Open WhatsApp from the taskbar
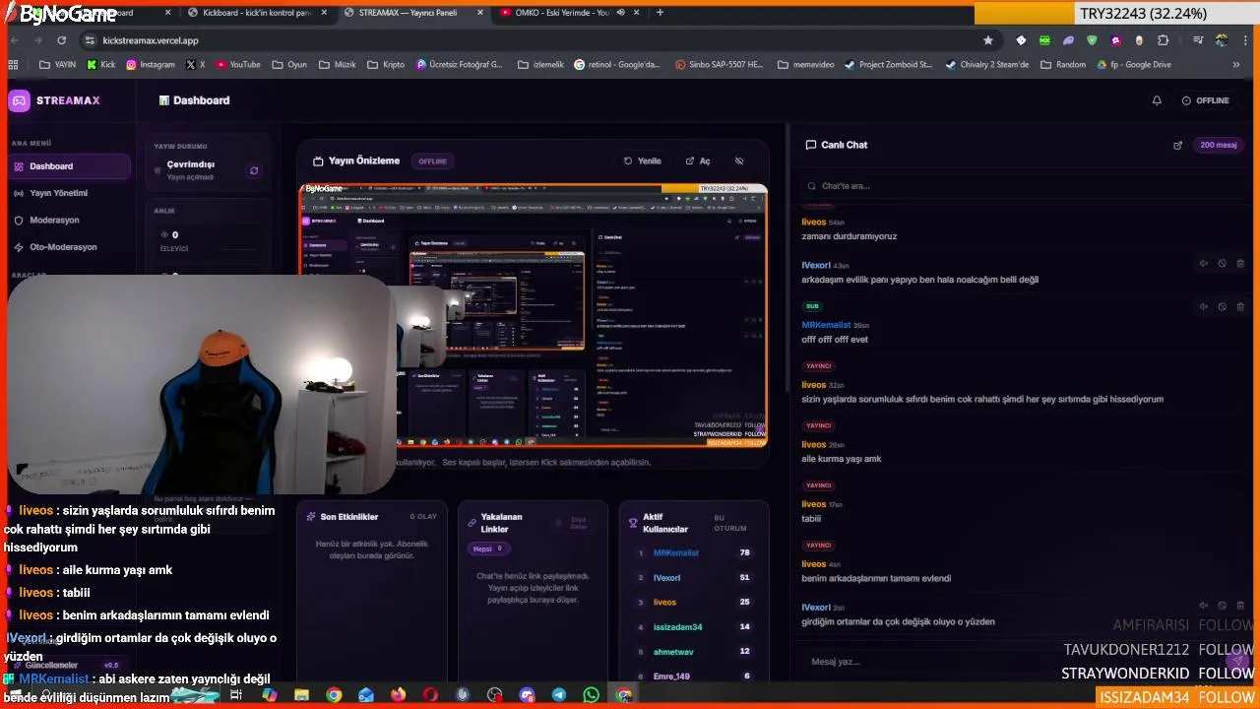Screen dimensions: 1260x709 (591, 695)
